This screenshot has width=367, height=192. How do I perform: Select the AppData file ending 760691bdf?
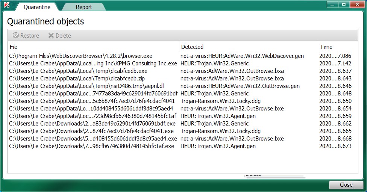[x=183, y=94]
